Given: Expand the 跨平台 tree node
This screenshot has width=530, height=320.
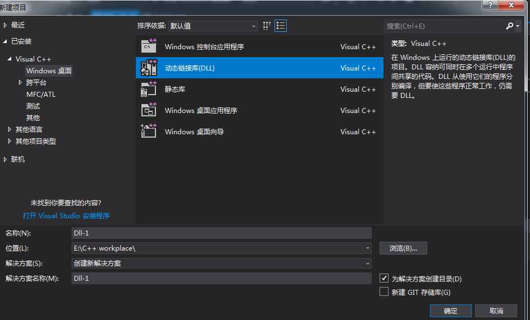Looking at the screenshot, I should click(x=20, y=82).
